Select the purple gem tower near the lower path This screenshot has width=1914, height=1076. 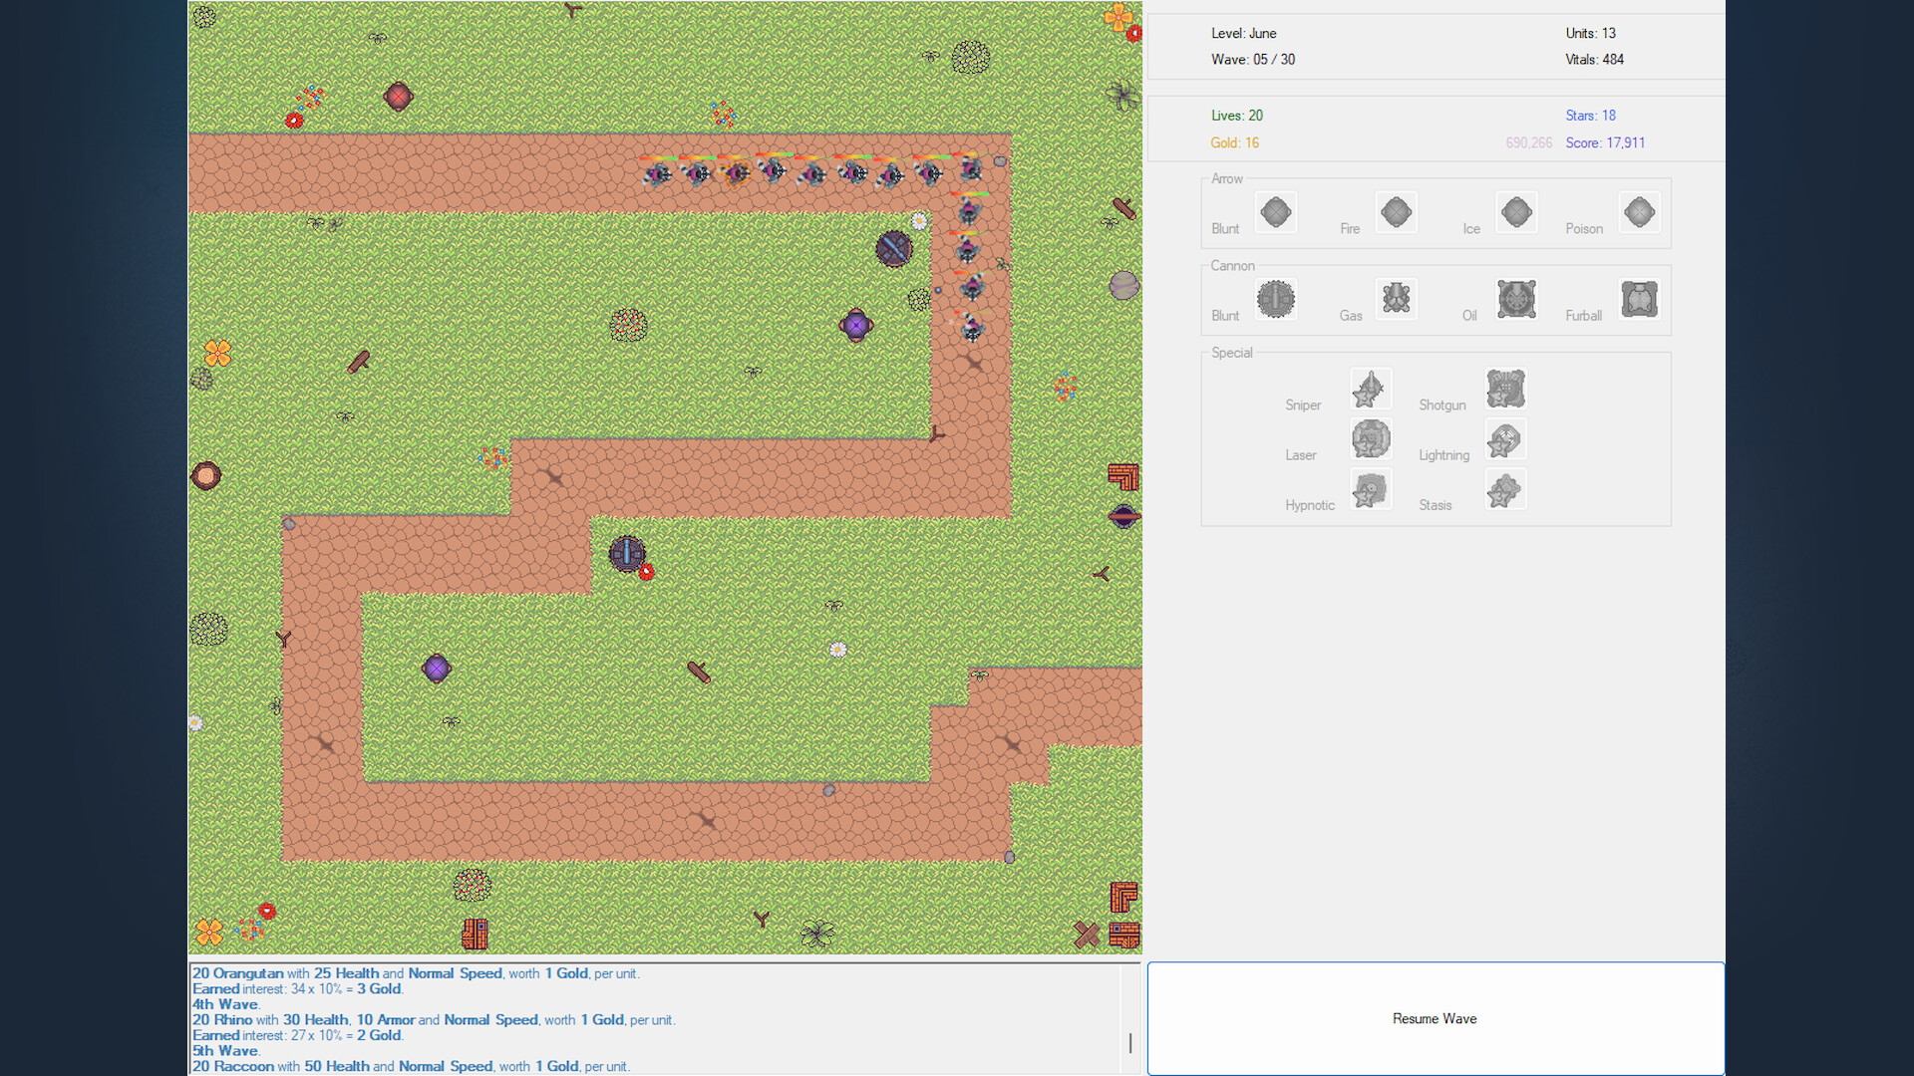click(x=436, y=669)
